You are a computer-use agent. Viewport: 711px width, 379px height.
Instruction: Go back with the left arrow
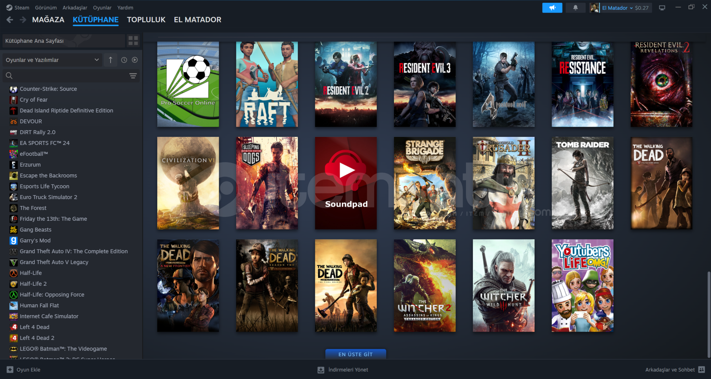(10, 20)
